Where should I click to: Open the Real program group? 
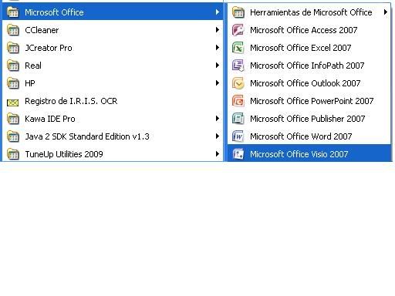click(113, 66)
